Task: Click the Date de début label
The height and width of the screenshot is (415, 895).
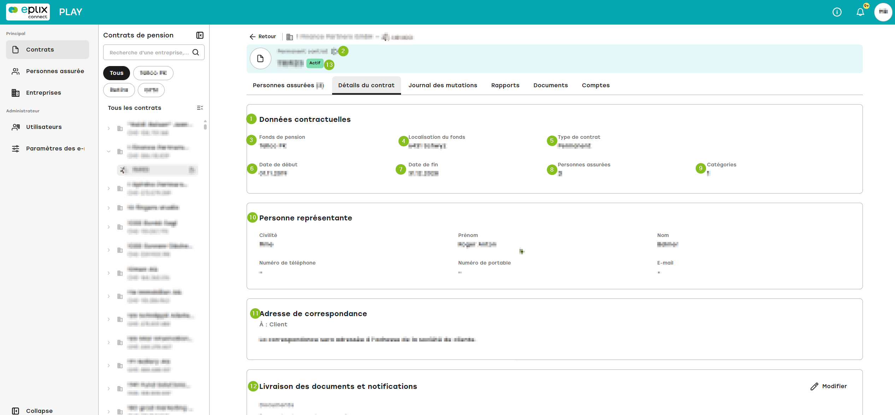Action: (278, 165)
